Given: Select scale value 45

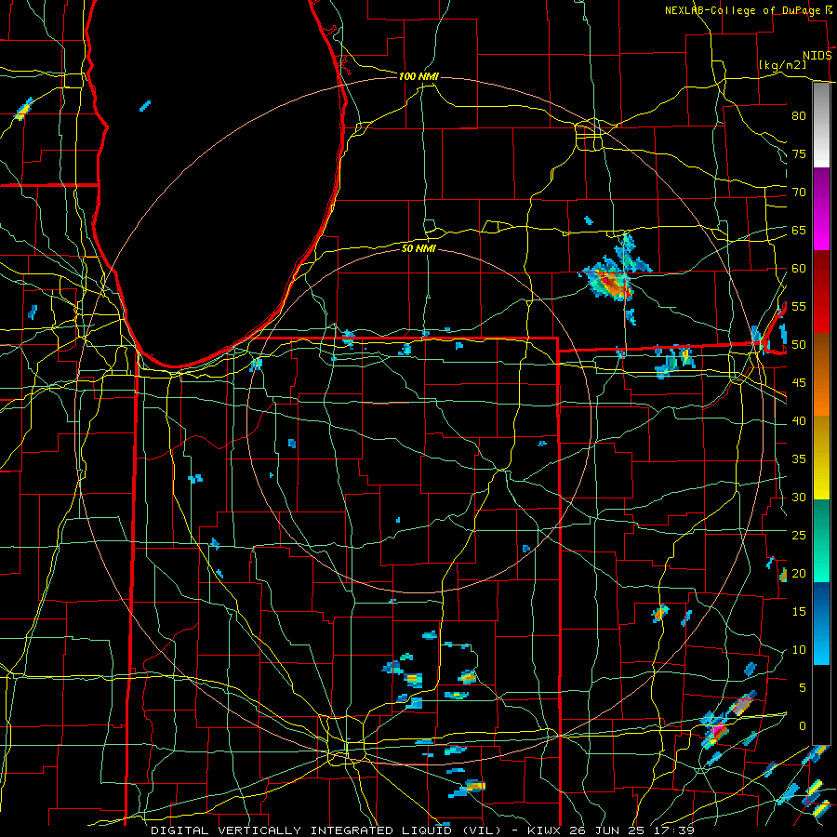Looking at the screenshot, I should [x=799, y=383].
